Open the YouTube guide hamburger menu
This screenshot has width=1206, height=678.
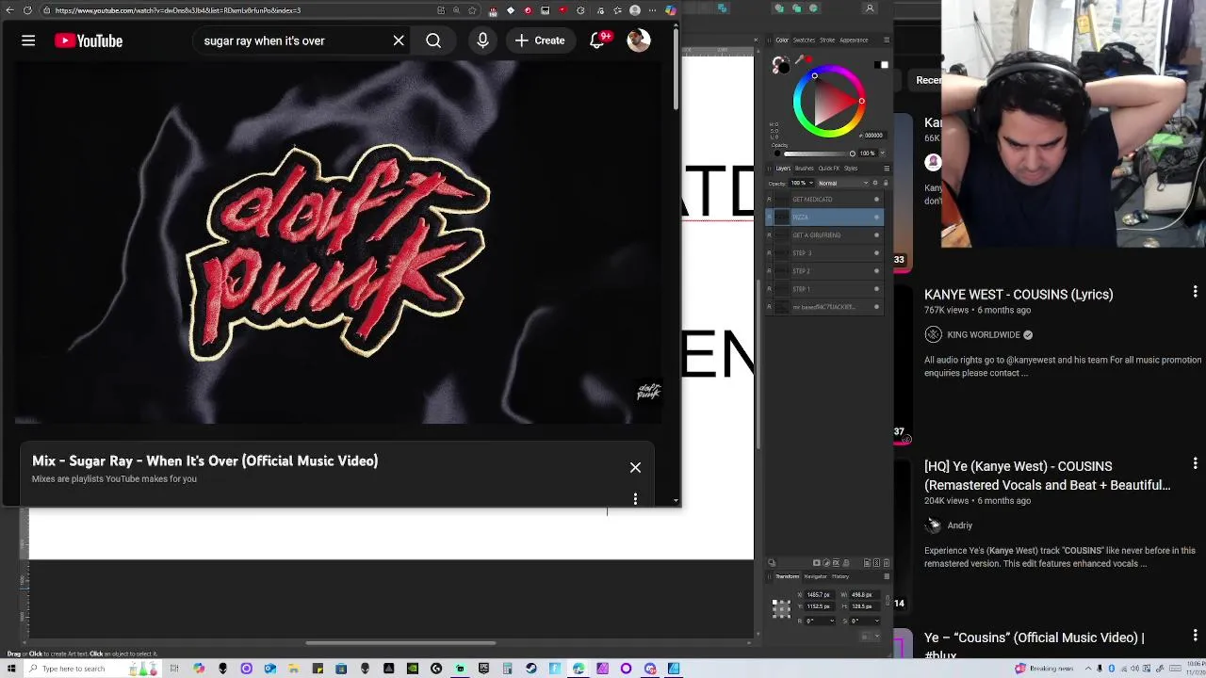click(28, 40)
